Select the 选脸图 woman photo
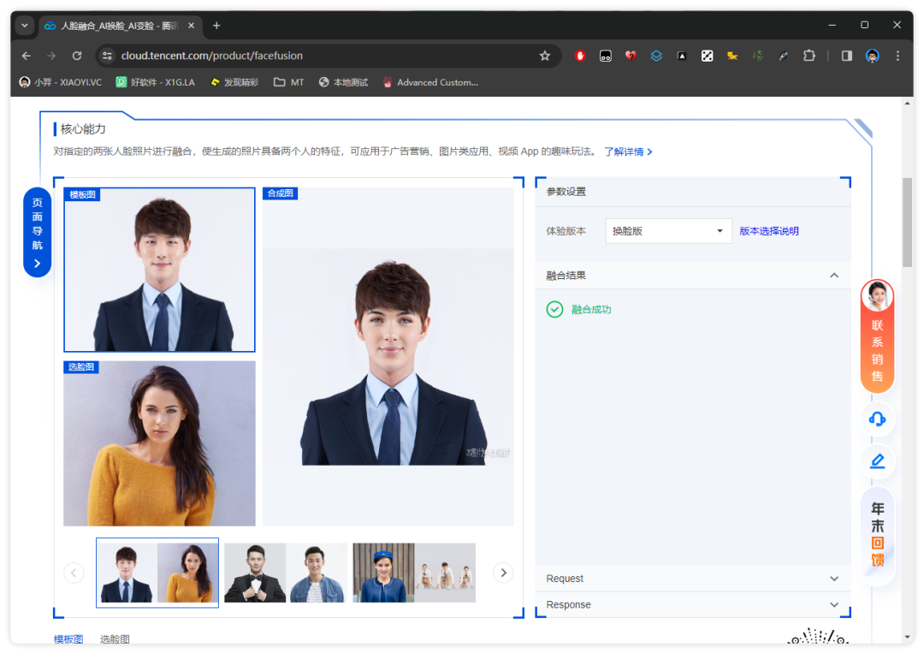924x654 pixels. point(159,443)
